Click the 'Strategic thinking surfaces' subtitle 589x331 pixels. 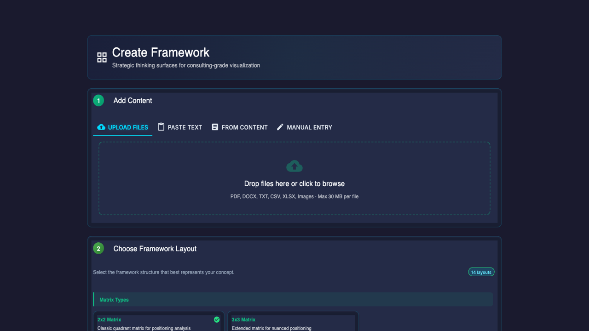(186, 65)
